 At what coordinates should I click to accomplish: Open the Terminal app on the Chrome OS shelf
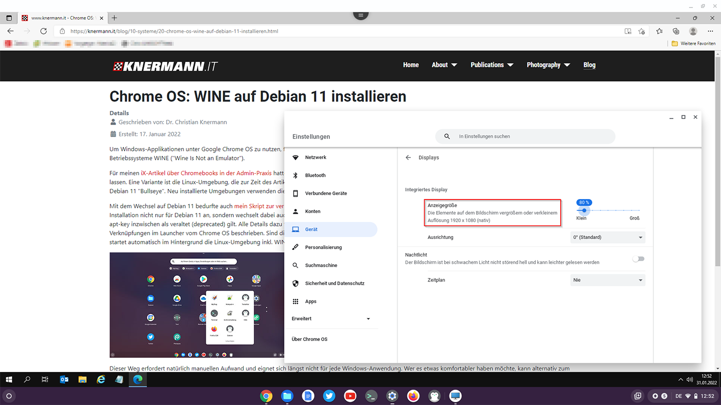[371, 396]
